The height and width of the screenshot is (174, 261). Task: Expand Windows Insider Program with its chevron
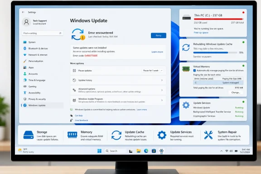click(162, 100)
